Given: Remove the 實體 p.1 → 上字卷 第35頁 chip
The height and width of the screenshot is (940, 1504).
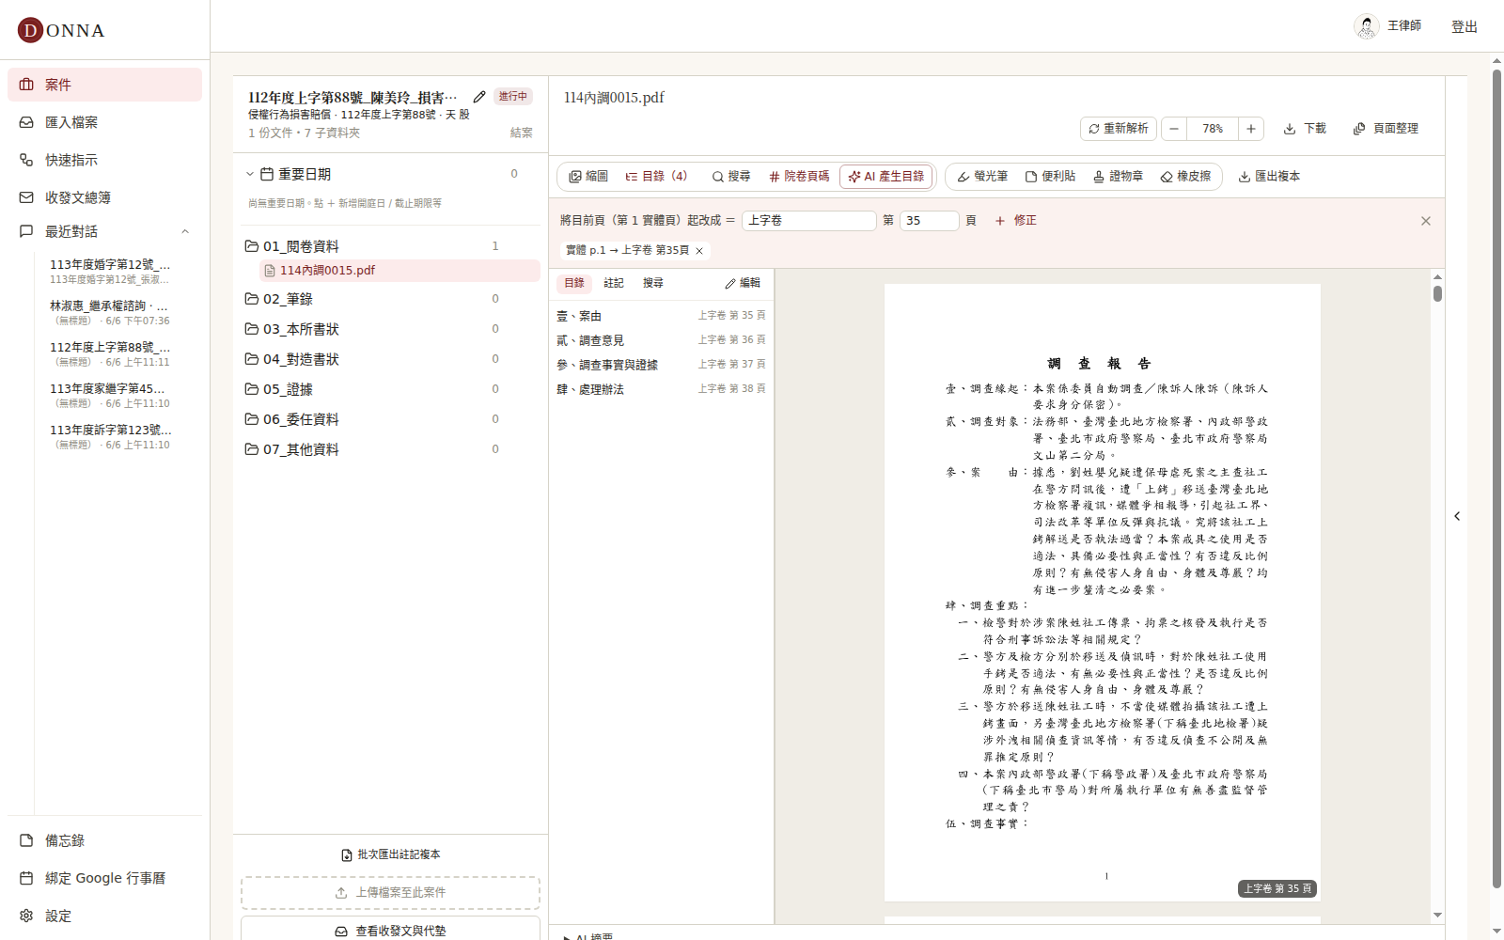Looking at the screenshot, I should (x=699, y=251).
